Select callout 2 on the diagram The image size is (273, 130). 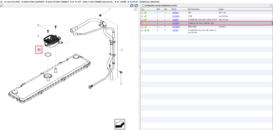(121, 50)
